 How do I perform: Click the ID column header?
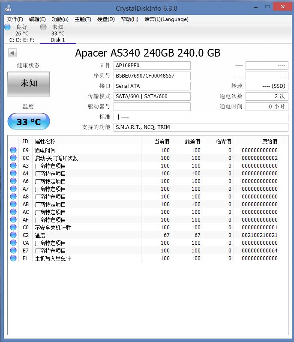(x=25, y=141)
